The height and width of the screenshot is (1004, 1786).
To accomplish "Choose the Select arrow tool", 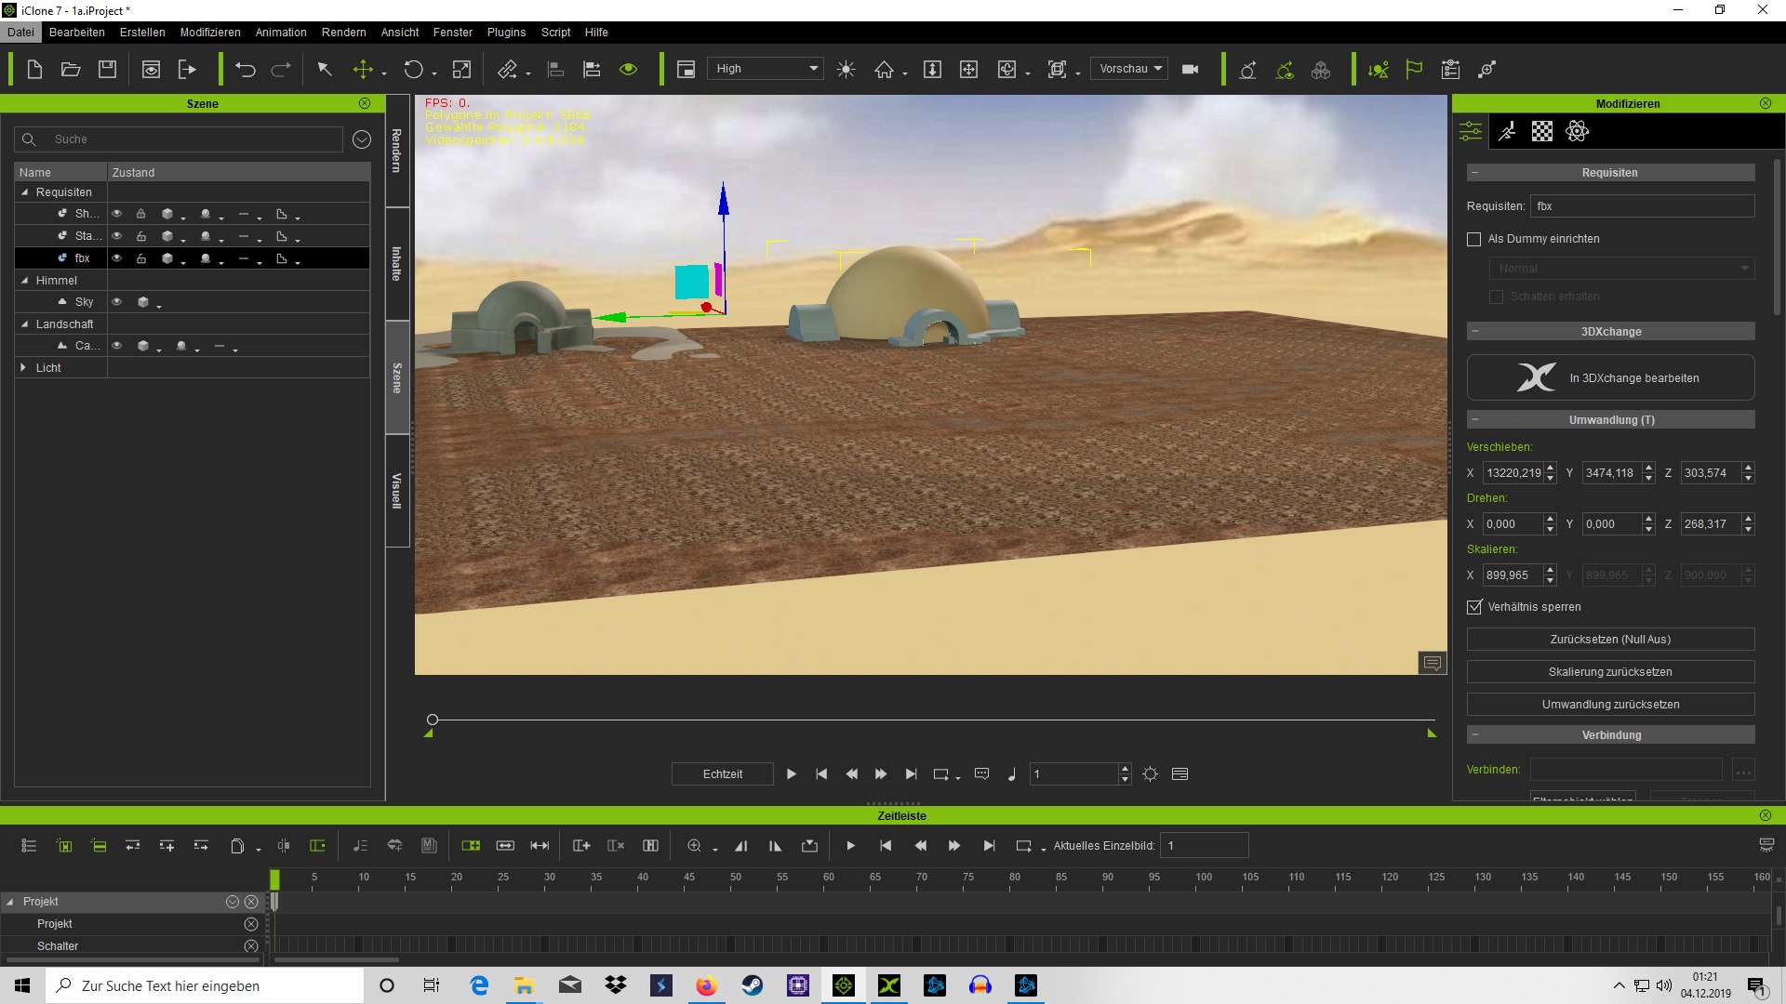I will [325, 70].
